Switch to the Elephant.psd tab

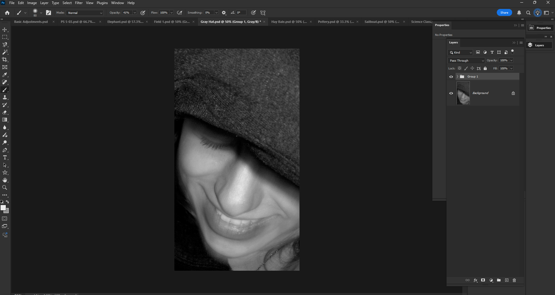(x=125, y=22)
